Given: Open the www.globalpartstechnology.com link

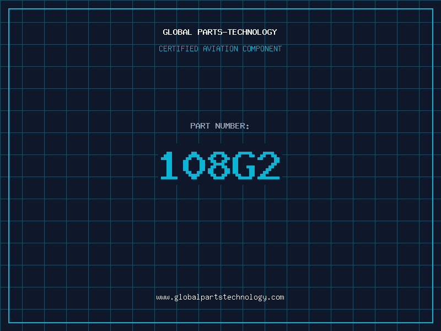Looking at the screenshot, I should pos(220,297).
